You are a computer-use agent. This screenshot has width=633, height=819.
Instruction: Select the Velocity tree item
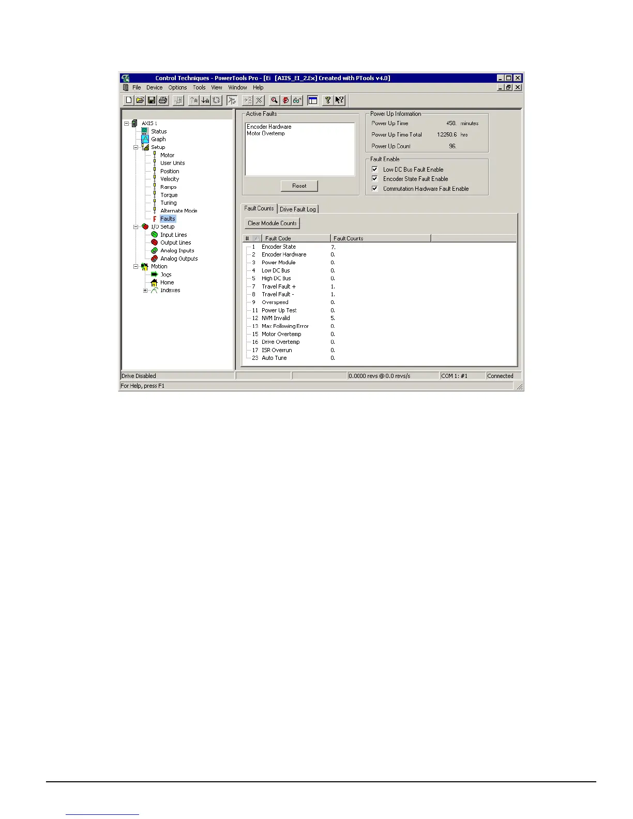pos(170,179)
